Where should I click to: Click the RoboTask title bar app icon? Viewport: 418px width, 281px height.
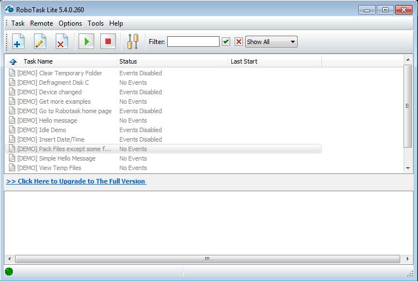pyautogui.click(x=9, y=9)
